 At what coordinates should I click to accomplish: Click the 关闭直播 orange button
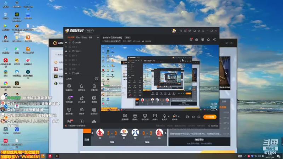pos(210,117)
